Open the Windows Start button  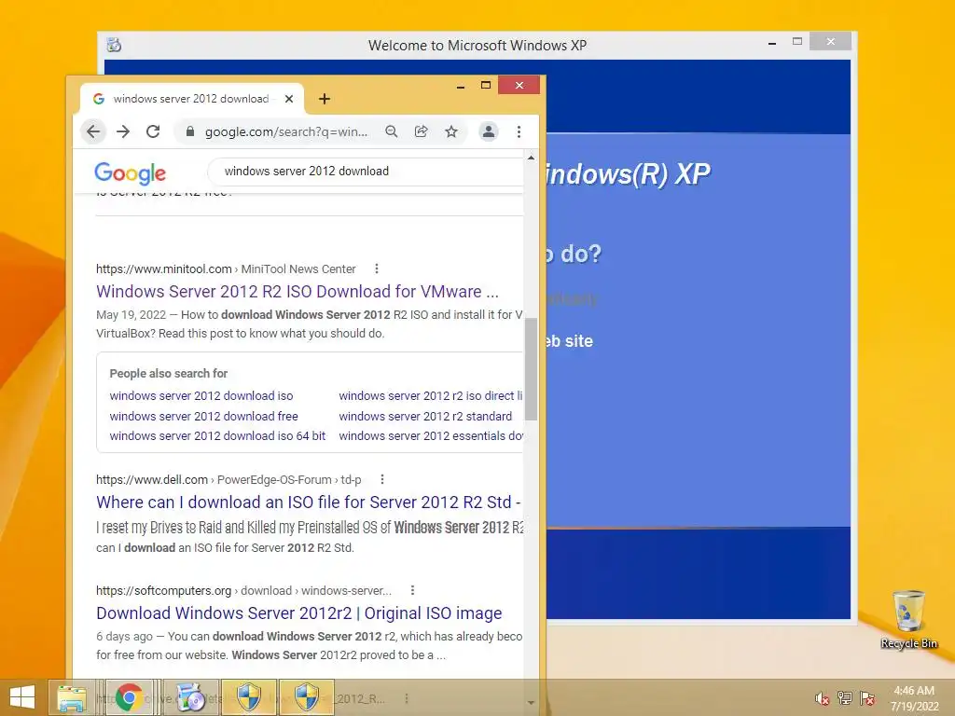(x=22, y=697)
